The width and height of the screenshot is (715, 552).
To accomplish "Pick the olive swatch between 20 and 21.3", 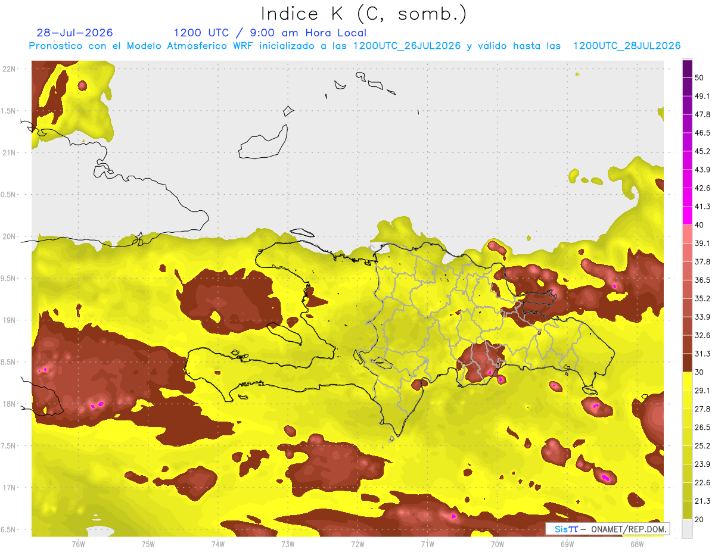I will pos(687,510).
